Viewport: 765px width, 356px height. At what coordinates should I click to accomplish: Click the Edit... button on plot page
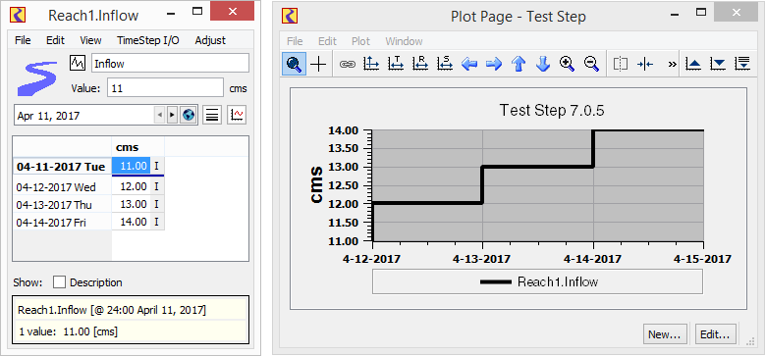click(x=715, y=334)
